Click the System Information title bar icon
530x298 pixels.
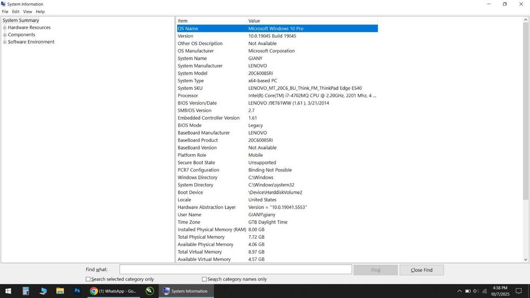tap(3, 4)
